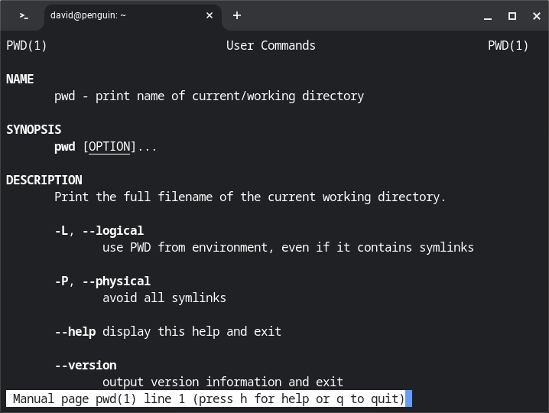The image size is (549, 413).
Task: Close the terminal window
Action: [x=534, y=16]
